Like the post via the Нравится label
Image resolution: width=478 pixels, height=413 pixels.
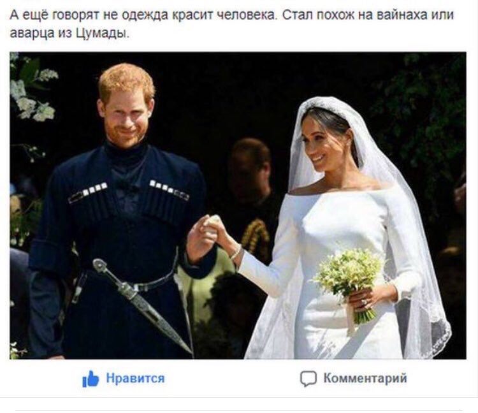point(135,378)
